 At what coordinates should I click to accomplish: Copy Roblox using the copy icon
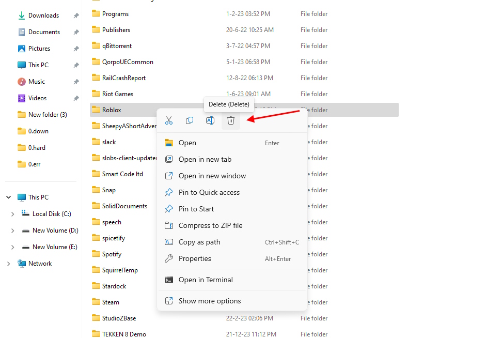click(x=190, y=120)
